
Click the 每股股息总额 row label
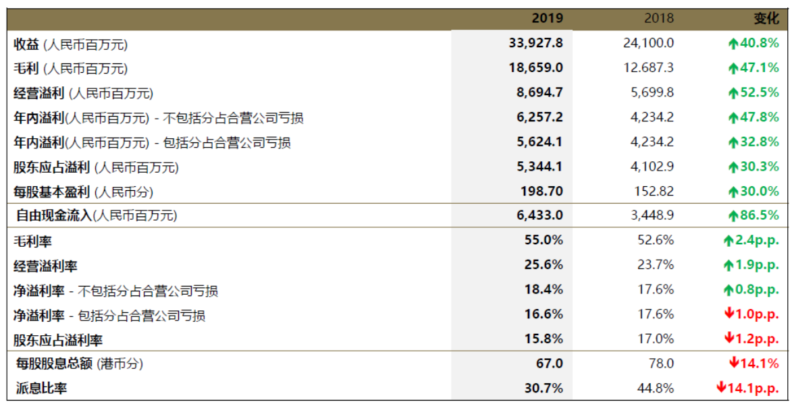pos(55,364)
